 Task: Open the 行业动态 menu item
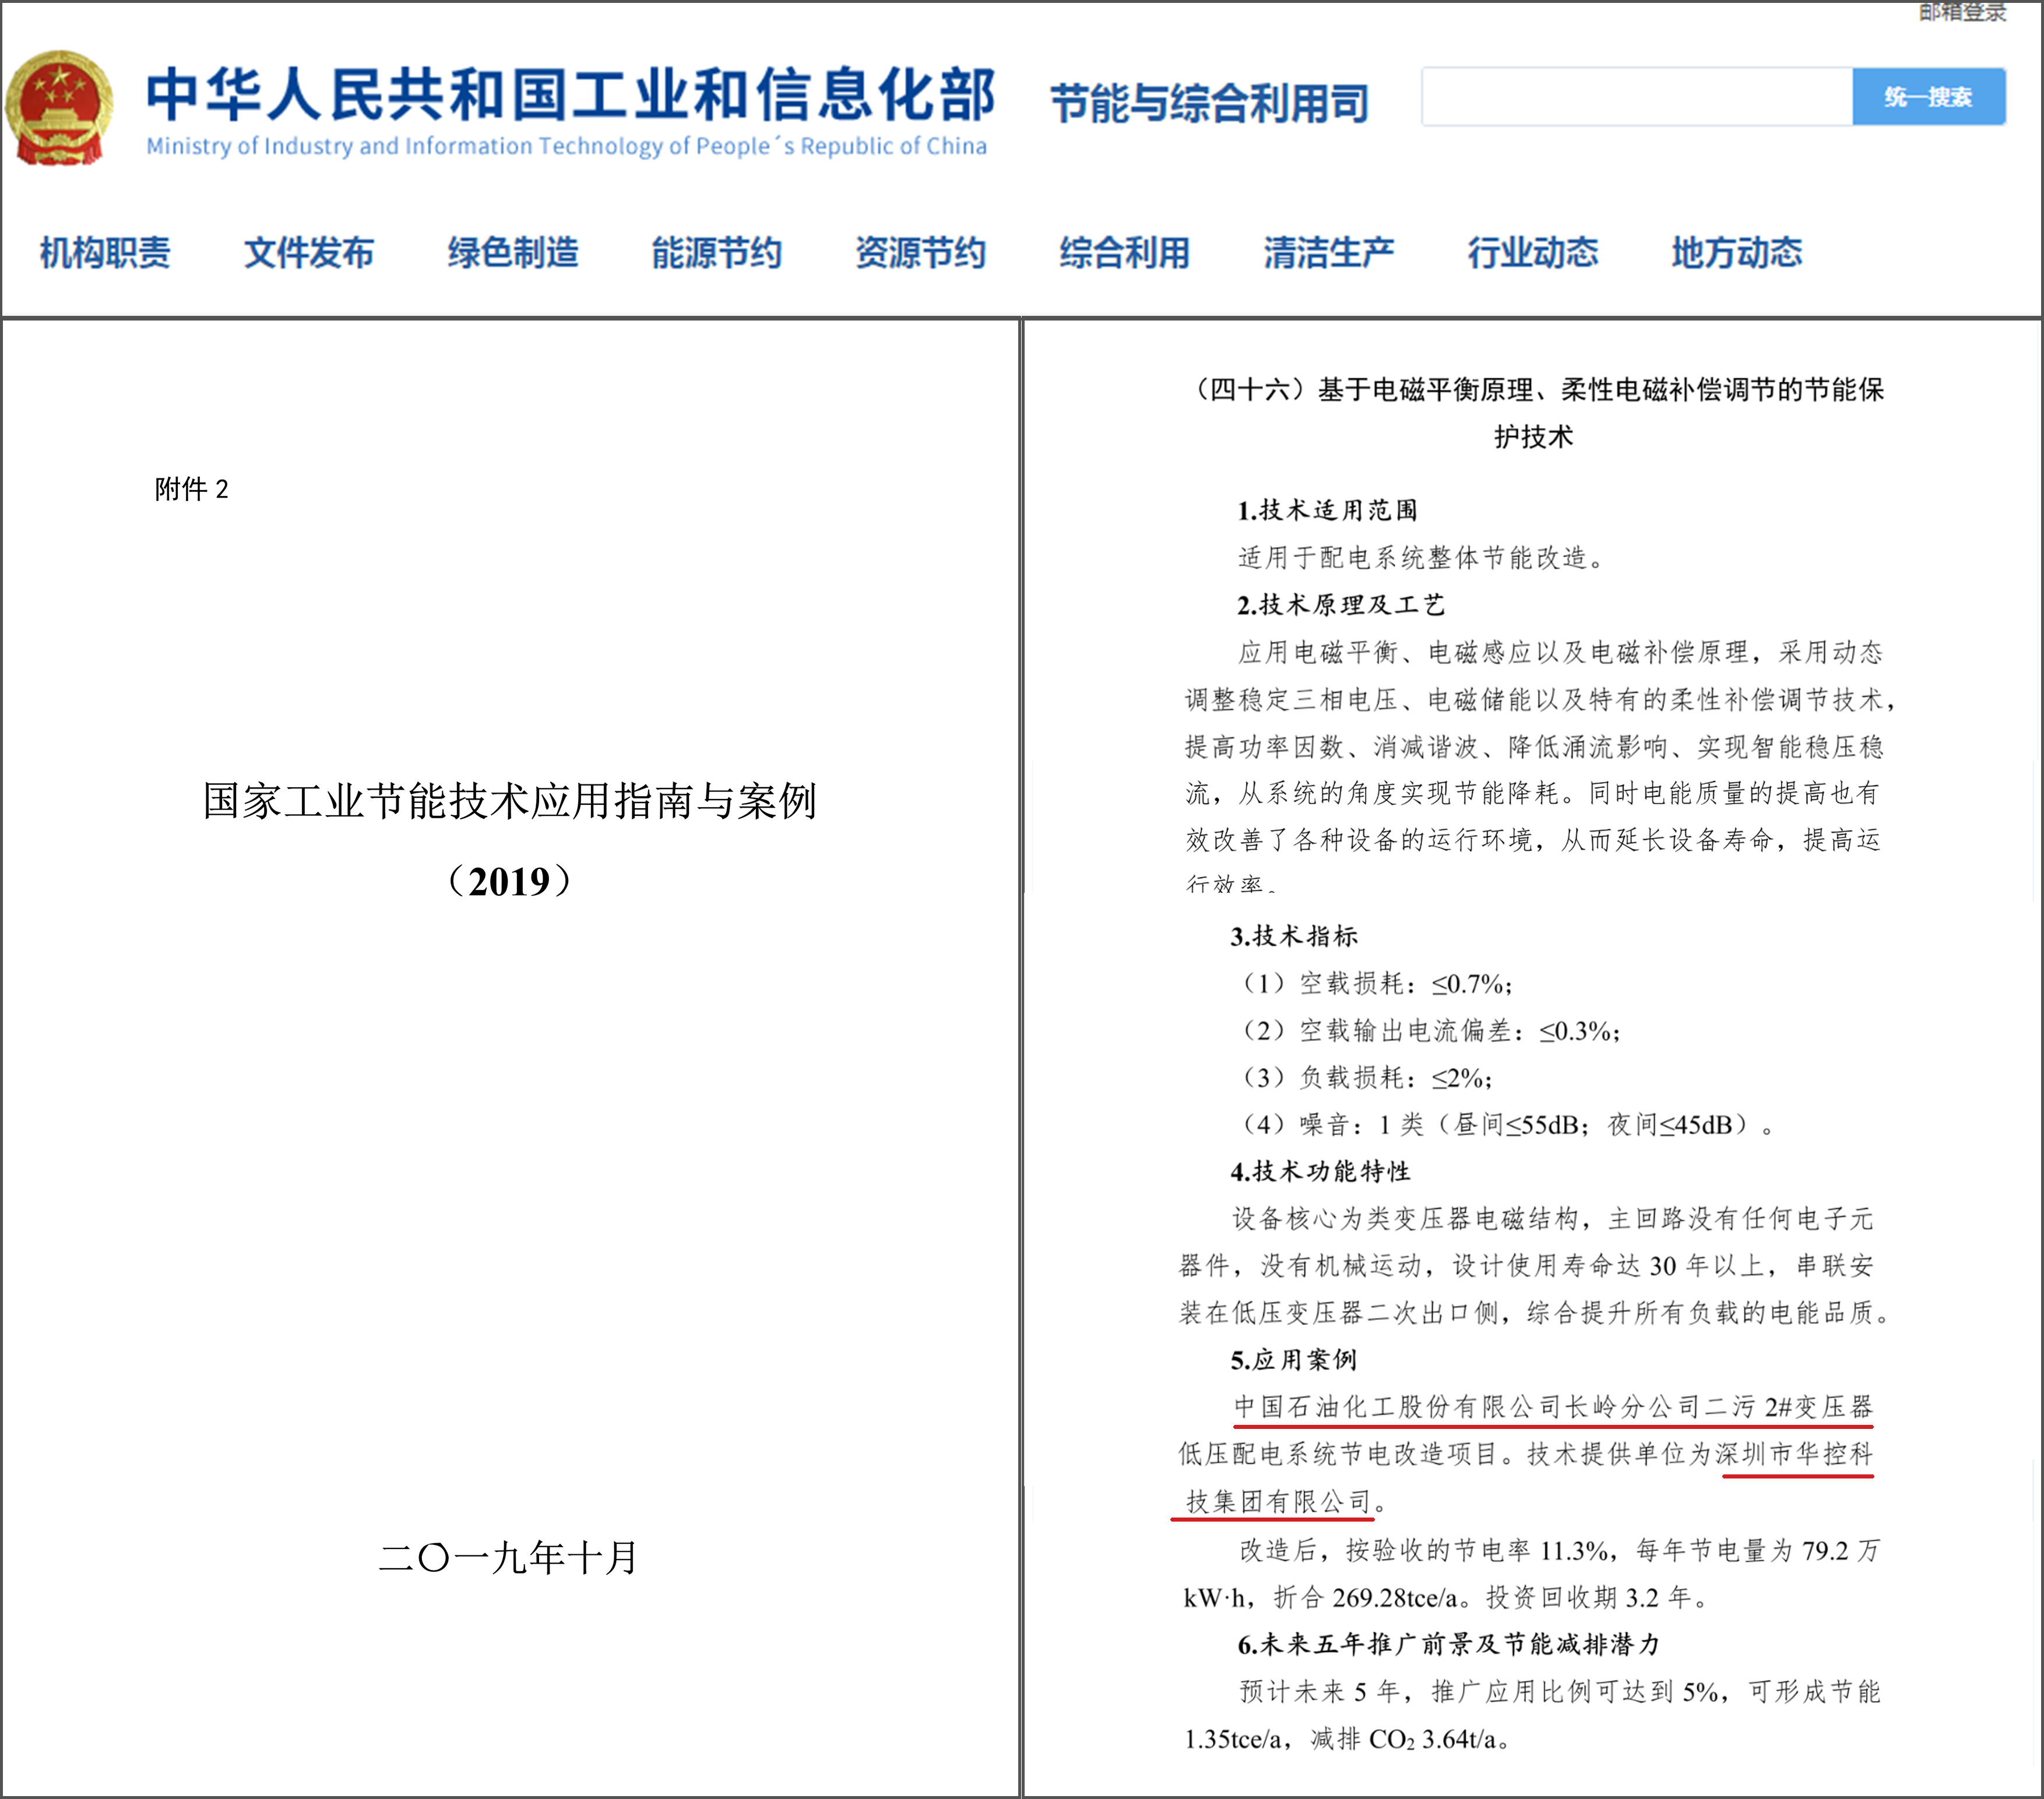[x=1532, y=253]
